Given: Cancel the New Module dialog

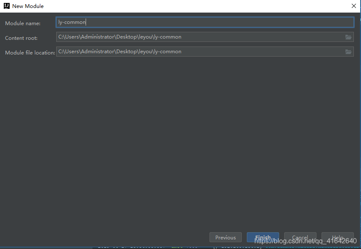Looking at the screenshot, I should click(x=300, y=237).
